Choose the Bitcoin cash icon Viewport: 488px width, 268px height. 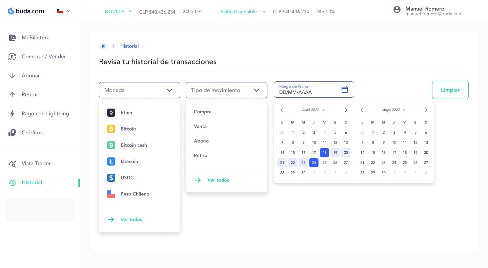(x=111, y=145)
